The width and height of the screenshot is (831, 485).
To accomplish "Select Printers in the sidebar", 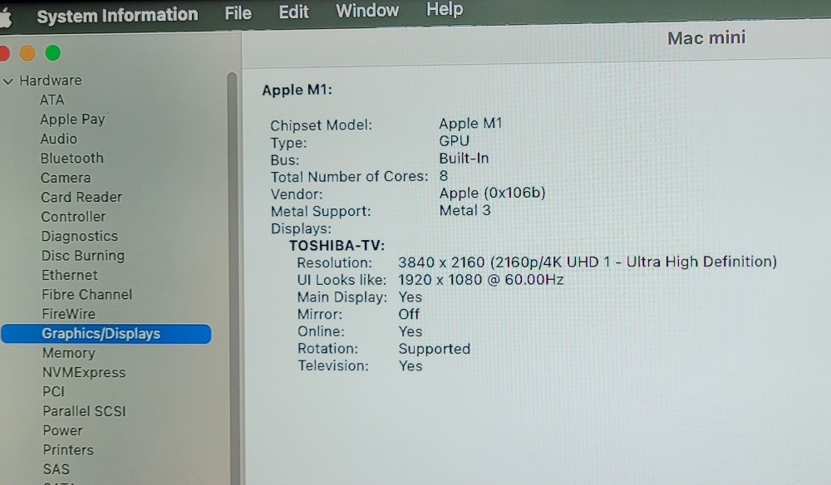I will (68, 450).
